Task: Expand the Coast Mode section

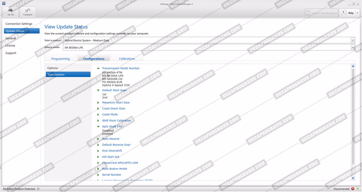Action: [98, 114]
